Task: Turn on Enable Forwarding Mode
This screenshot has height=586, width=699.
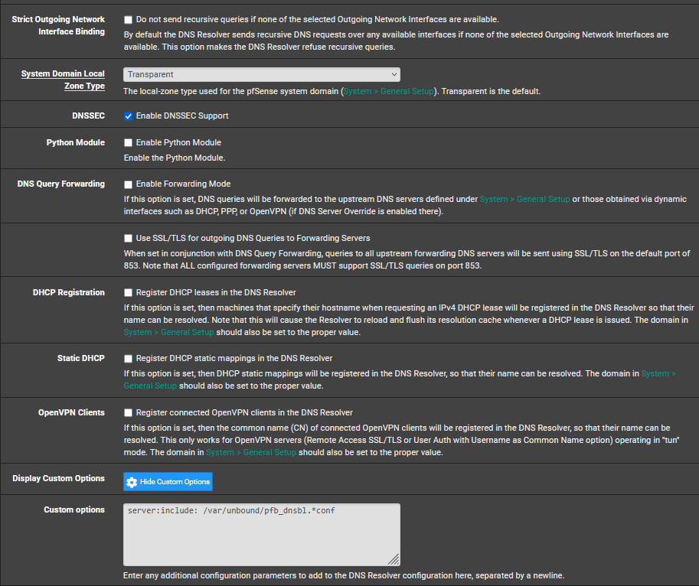Action: click(128, 184)
